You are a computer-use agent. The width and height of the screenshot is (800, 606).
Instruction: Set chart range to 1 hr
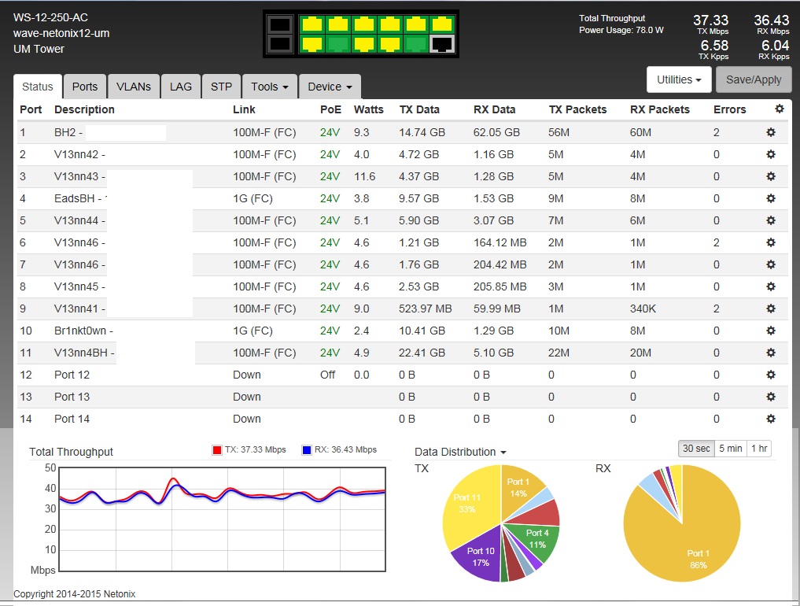click(x=759, y=449)
